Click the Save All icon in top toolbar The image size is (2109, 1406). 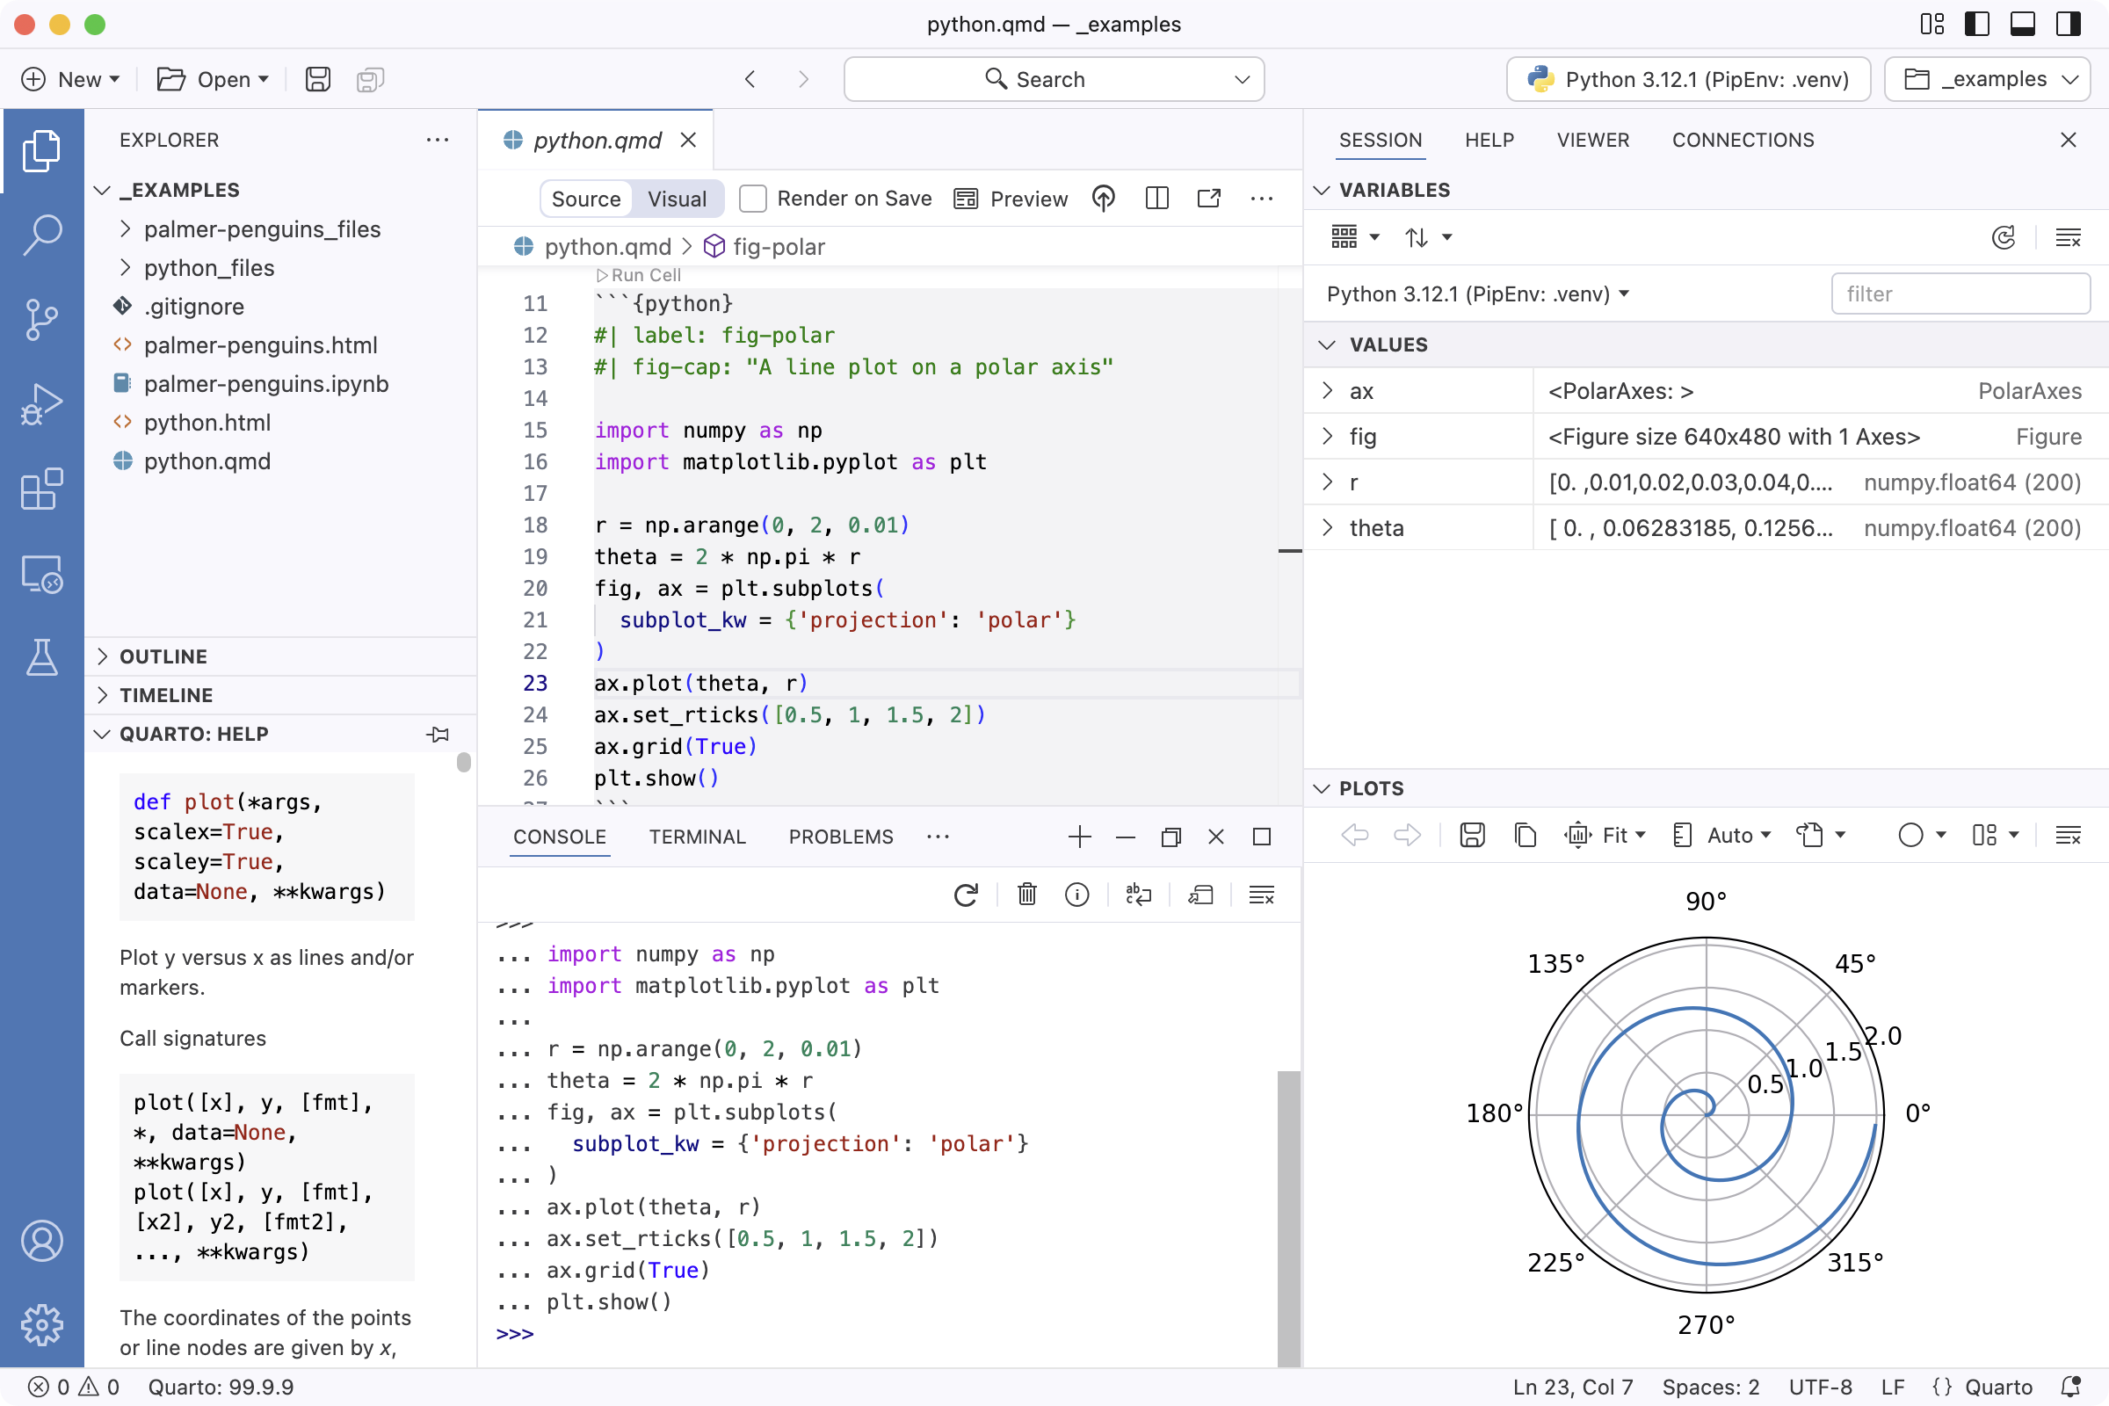click(x=369, y=79)
